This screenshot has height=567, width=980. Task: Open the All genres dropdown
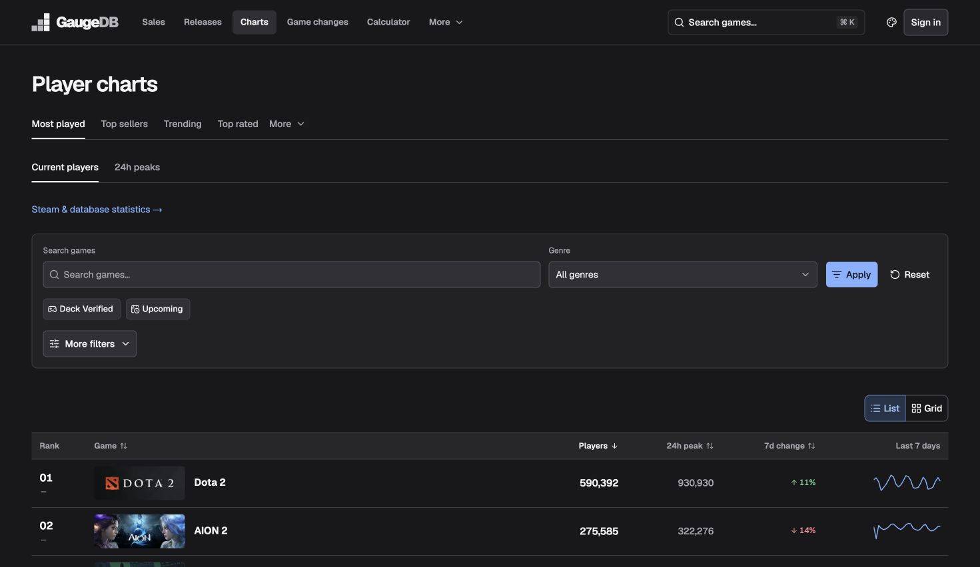click(x=683, y=275)
